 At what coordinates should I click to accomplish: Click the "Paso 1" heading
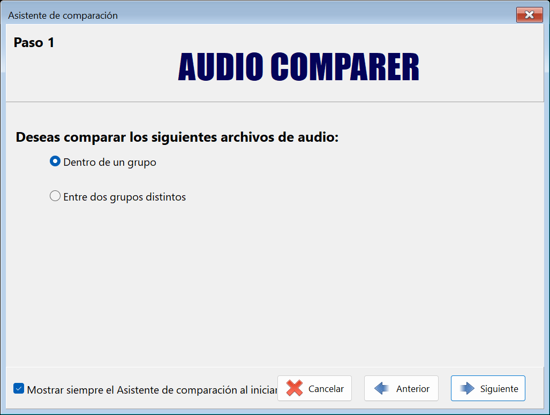pyautogui.click(x=34, y=43)
